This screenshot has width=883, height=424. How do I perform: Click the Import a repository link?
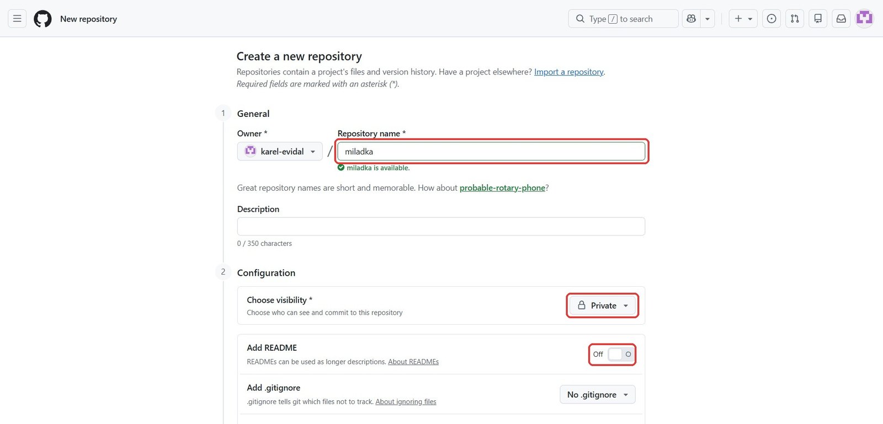(568, 72)
